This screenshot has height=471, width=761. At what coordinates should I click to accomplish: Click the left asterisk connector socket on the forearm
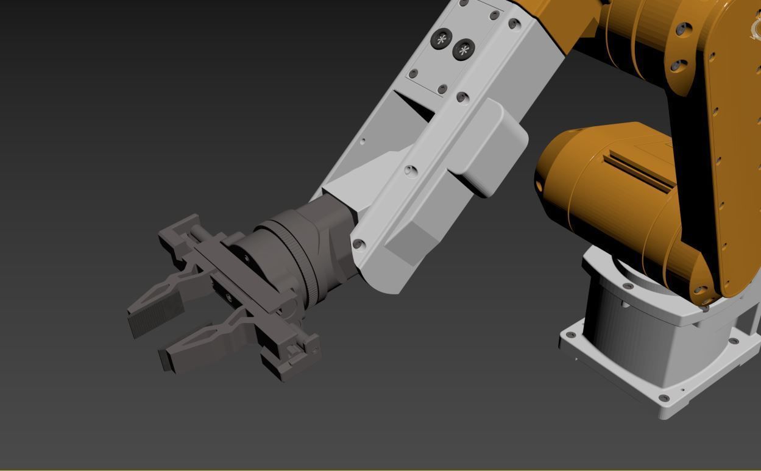pos(441,40)
